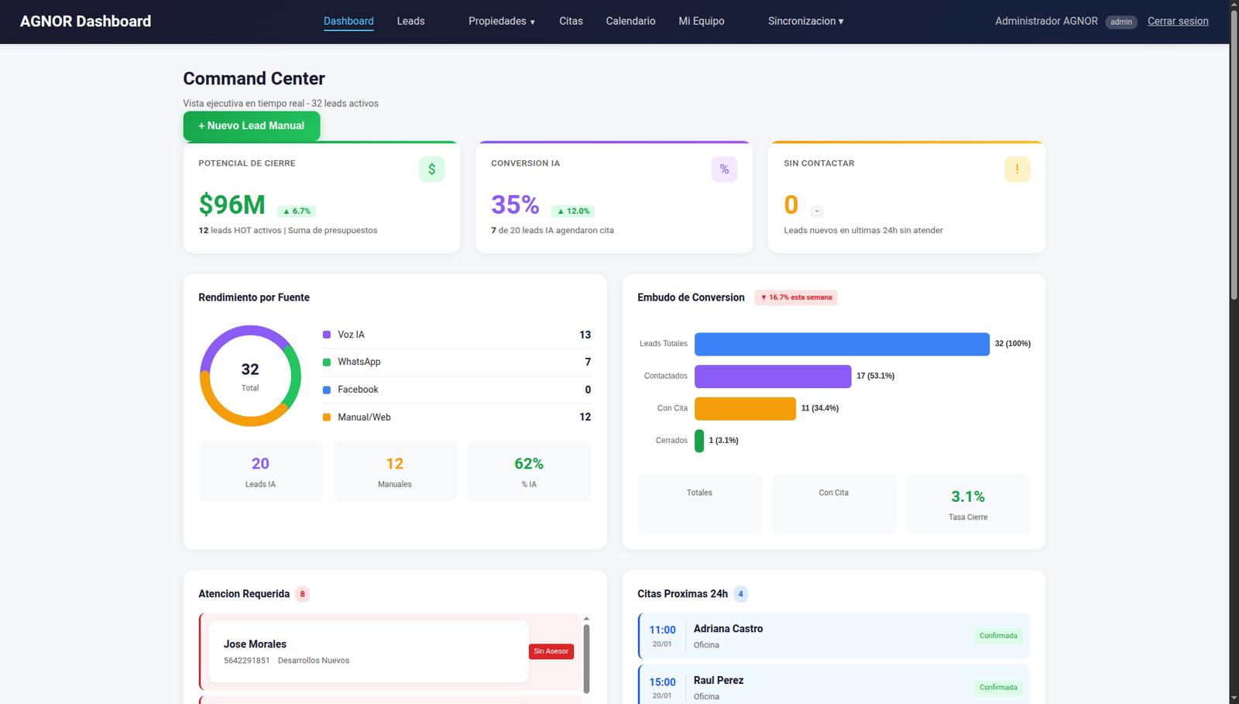Screen dimensions: 1239x704
Task: Expand the Propiedades dropdown menu
Action: 501,21
